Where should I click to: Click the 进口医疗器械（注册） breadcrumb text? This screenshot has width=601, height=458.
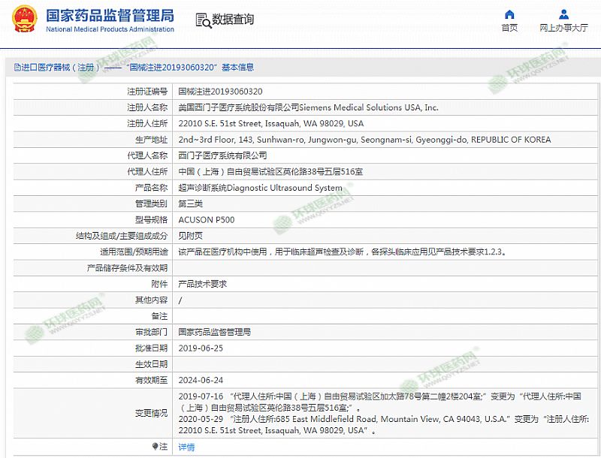click(60, 68)
